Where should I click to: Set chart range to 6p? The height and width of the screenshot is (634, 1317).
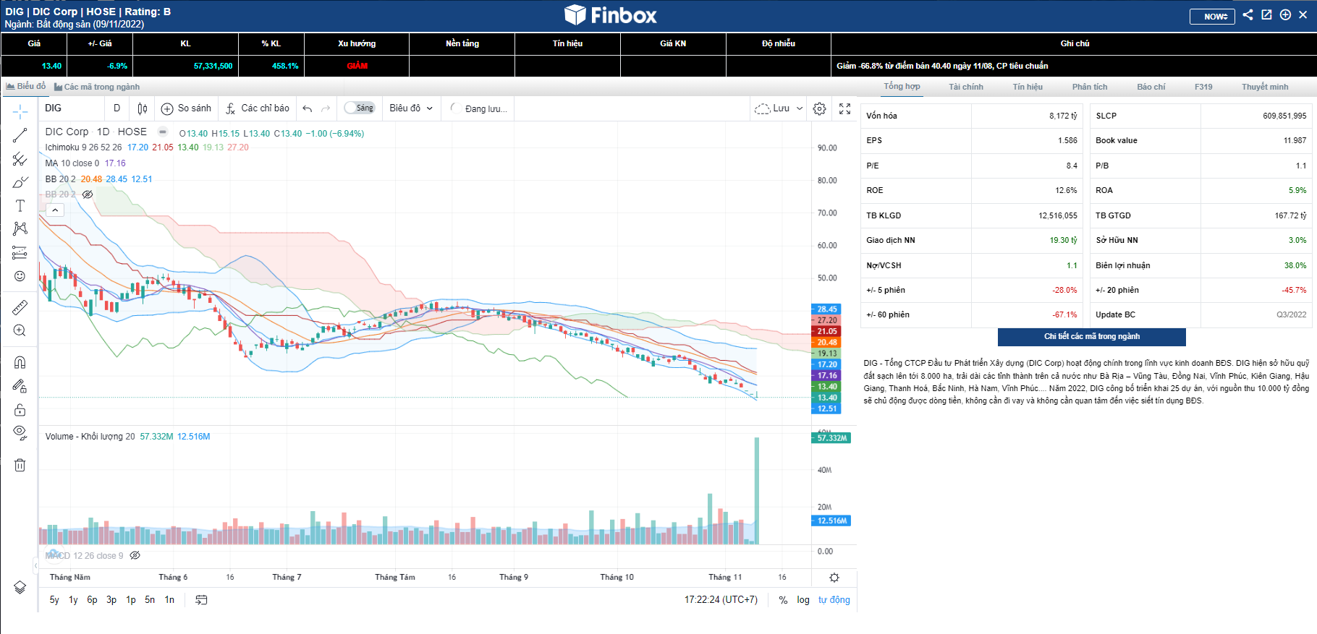92,600
